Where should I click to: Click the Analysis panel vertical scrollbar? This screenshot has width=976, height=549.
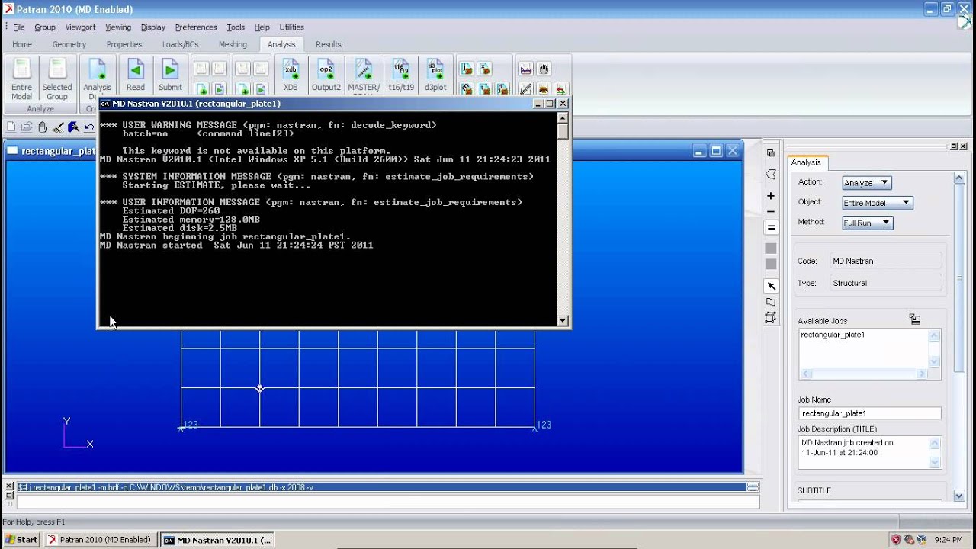[959, 335]
